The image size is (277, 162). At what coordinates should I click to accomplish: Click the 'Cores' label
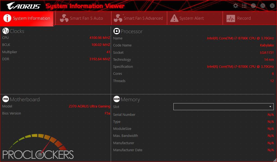(x=117, y=74)
